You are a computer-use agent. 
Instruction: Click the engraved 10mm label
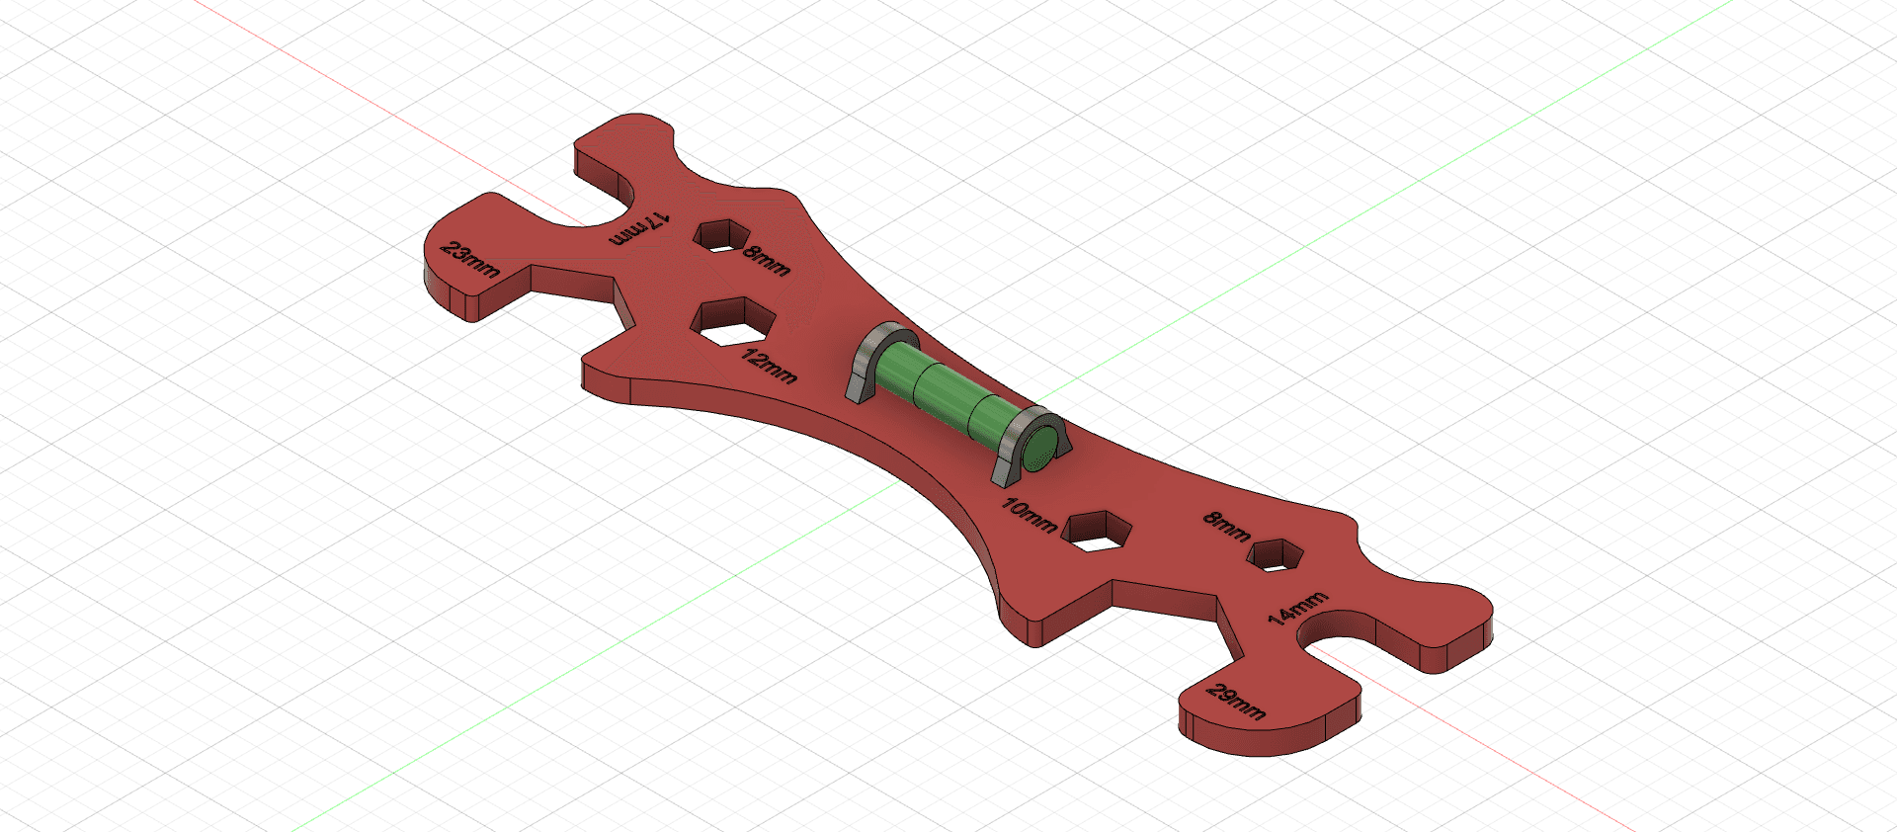1029,515
